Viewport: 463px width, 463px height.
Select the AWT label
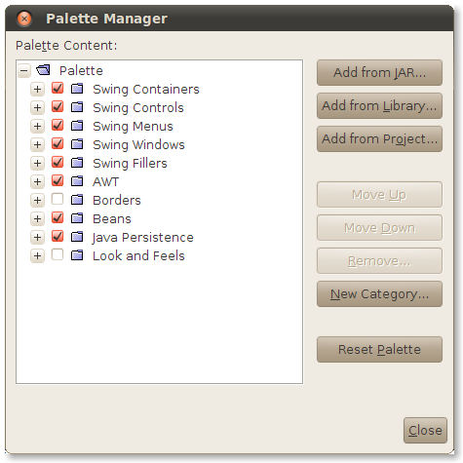[x=106, y=182]
